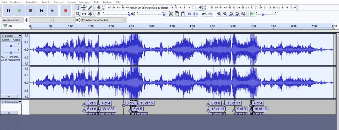Collapse the Übersteueru label track arrow
Viewport: 339px width, 130px height.
pyautogui.click(x=9, y=113)
